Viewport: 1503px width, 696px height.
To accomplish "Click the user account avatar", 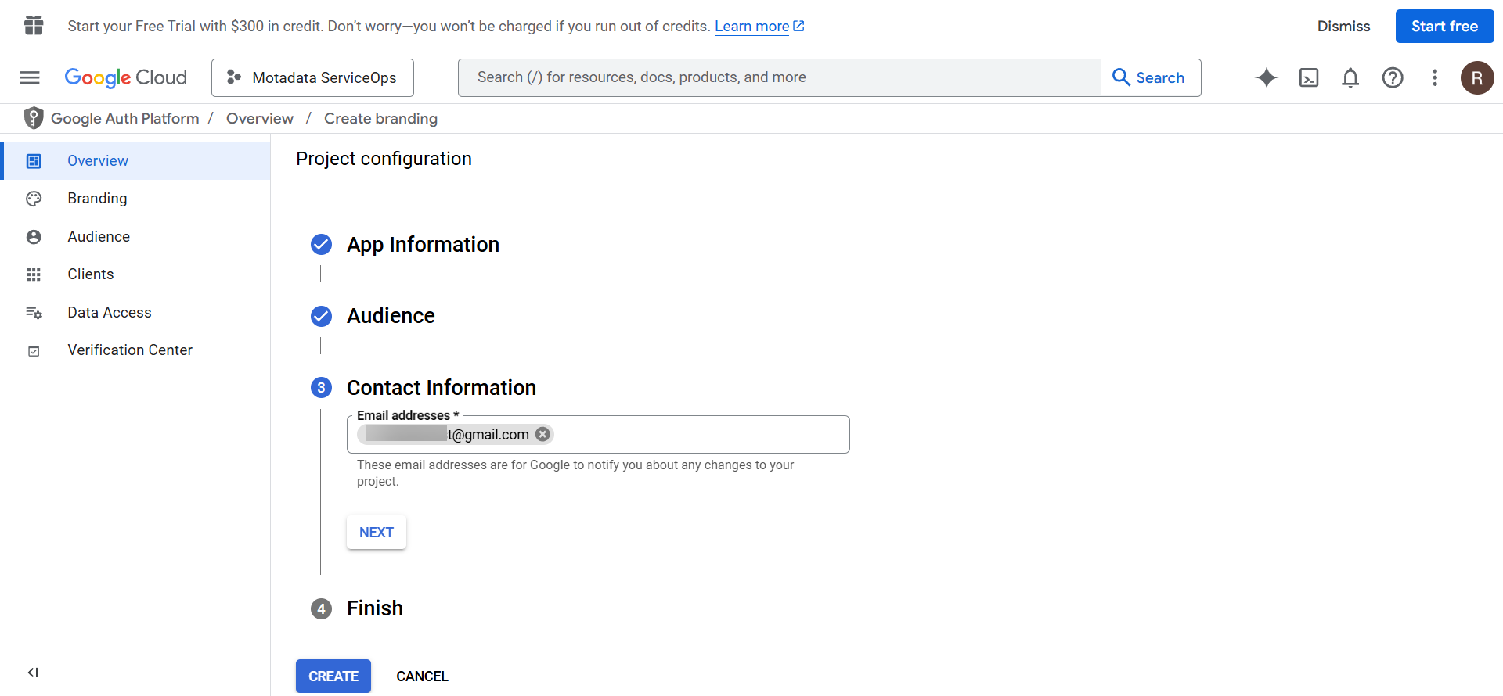I will click(1477, 77).
